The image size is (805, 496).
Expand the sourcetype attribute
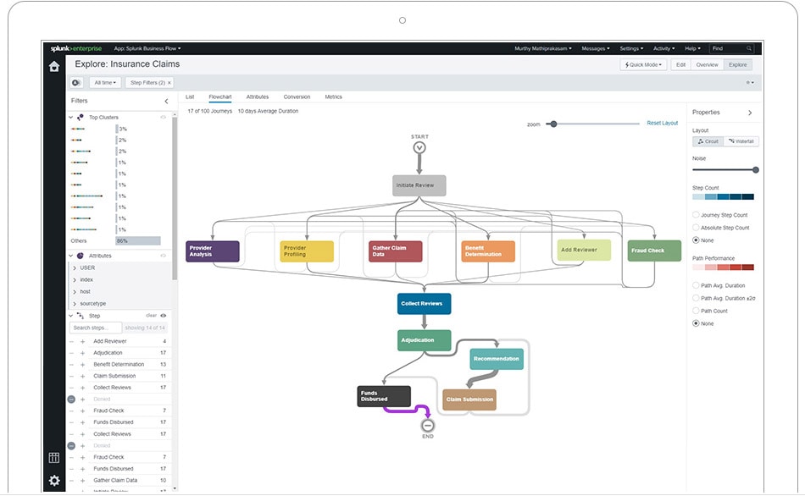tap(75, 304)
